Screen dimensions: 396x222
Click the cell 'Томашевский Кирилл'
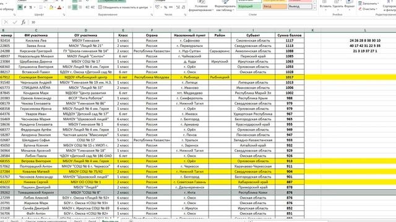(36, 192)
